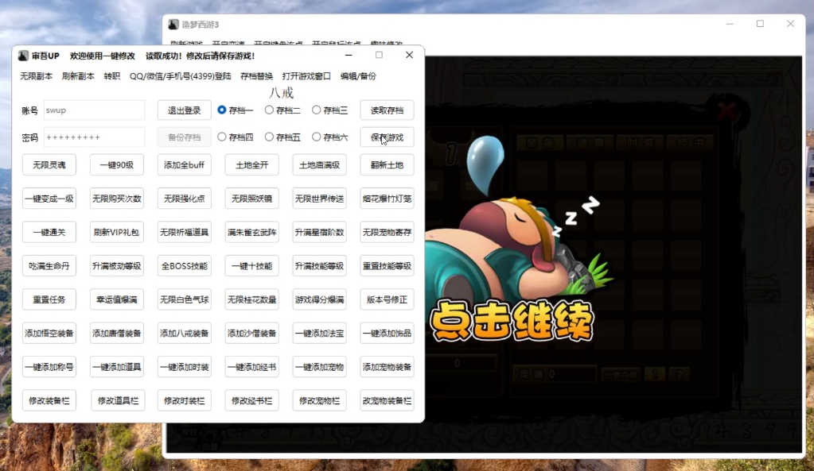Click the 退出登录 logout button
Screen dimensions: 814x471
pos(185,110)
